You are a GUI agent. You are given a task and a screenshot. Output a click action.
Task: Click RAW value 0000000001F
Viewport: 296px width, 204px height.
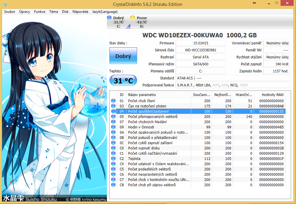[x=272, y=159]
